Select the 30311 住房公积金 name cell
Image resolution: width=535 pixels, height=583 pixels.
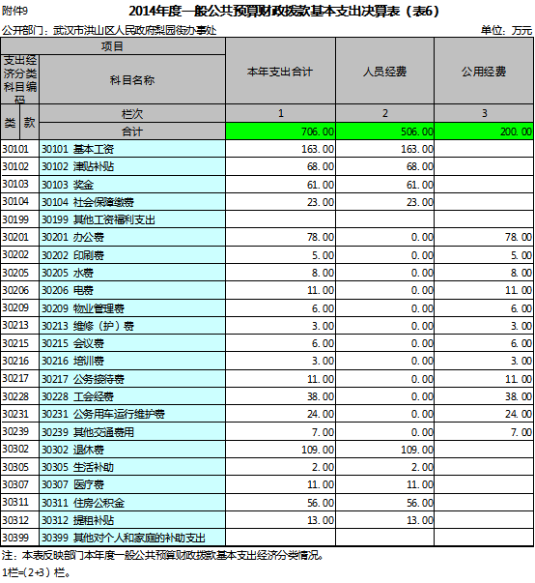(x=132, y=503)
